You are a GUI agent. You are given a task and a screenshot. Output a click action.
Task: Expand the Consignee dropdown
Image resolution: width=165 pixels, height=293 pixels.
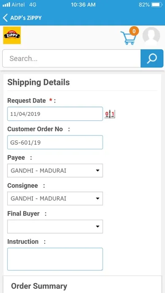pyautogui.click(x=55, y=198)
